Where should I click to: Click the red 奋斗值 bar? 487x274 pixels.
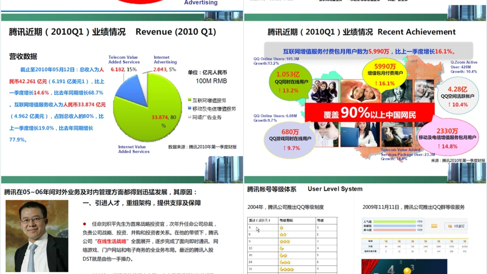(x=394, y=230)
